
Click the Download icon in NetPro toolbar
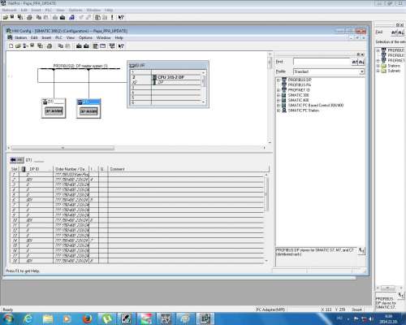point(63,17)
